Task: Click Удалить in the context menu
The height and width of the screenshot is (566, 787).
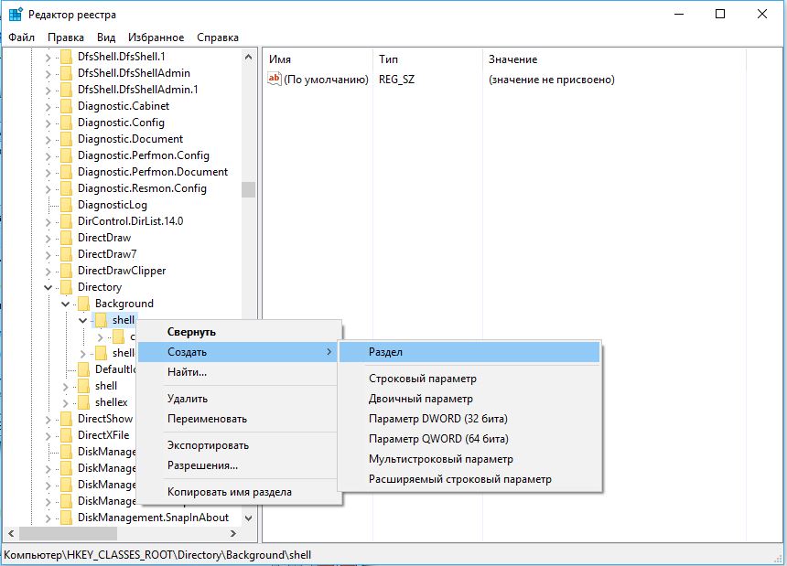Action: (x=188, y=399)
